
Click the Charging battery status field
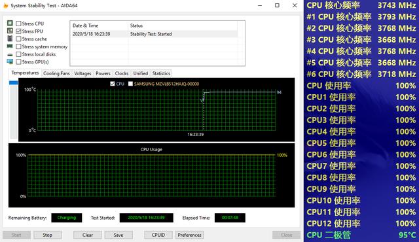click(x=67, y=218)
